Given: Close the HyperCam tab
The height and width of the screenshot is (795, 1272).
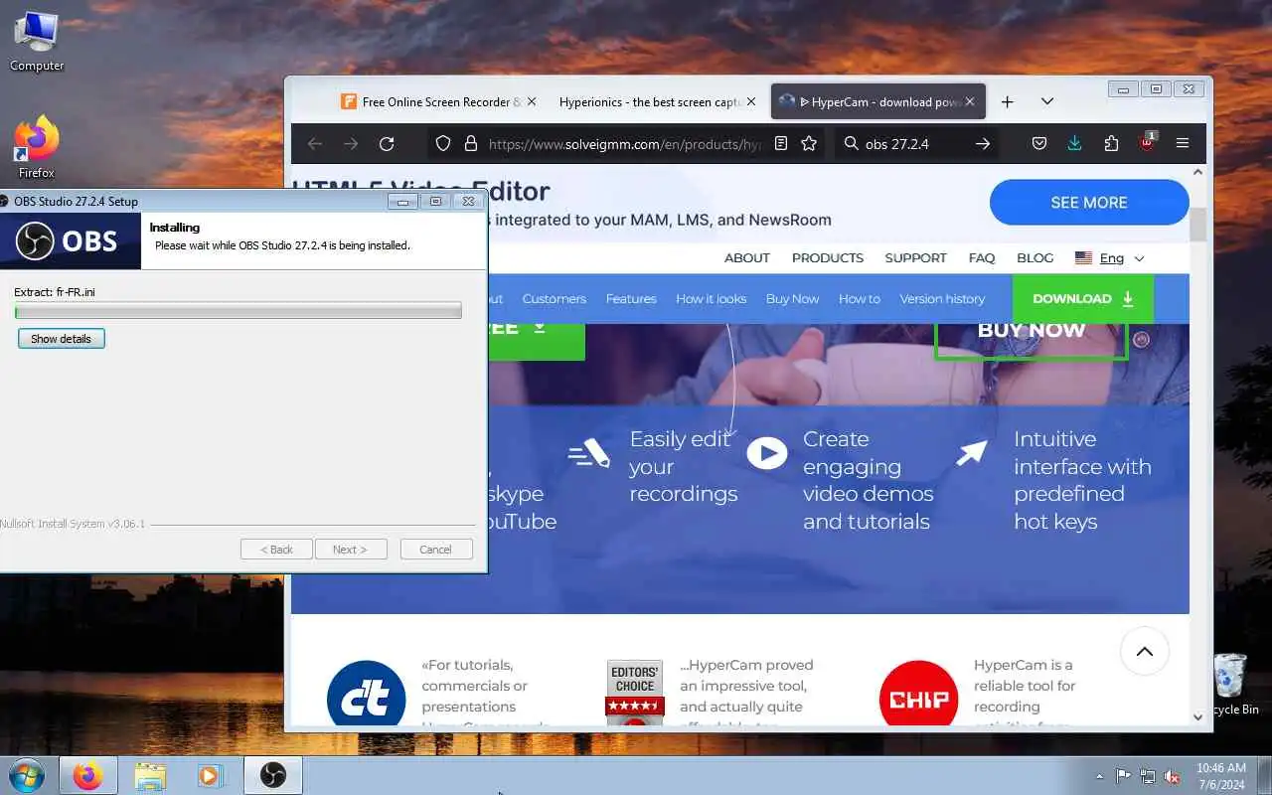Looking at the screenshot, I should tap(970, 101).
